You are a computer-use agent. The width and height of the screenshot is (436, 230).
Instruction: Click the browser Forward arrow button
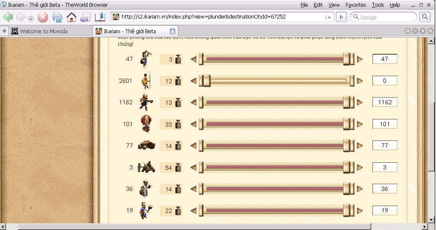tap(21, 17)
